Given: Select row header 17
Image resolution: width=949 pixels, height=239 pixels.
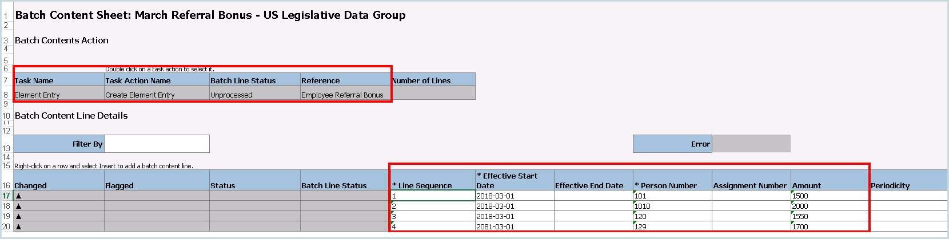Looking at the screenshot, I should pyautogui.click(x=6, y=196).
